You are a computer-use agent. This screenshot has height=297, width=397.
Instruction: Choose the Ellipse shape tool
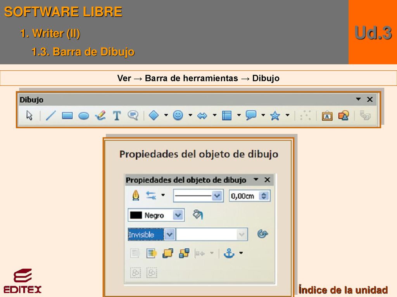click(x=84, y=116)
